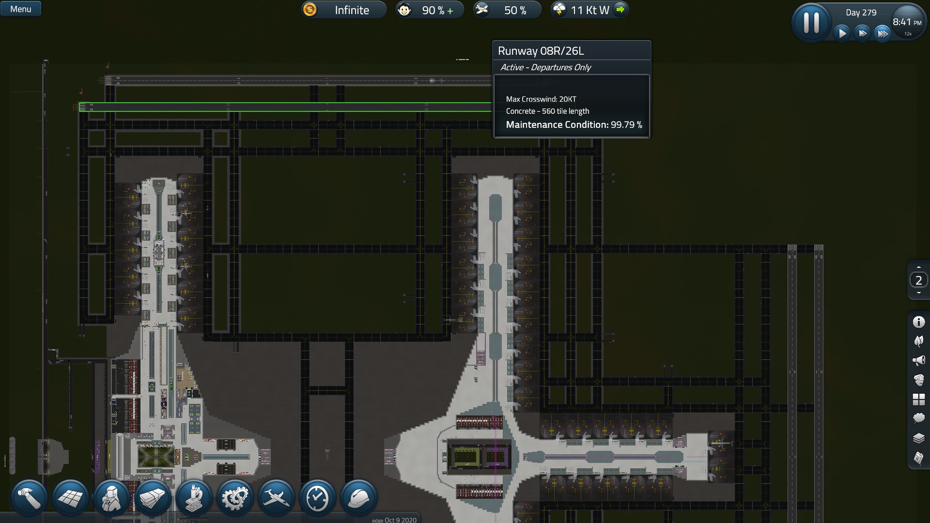Toggle the leaf environment overlay
Viewport: 930px width, 523px height.
pos(918,341)
